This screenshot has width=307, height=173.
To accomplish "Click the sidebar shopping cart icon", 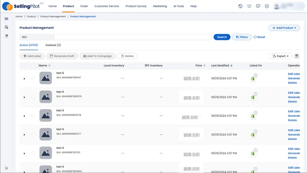I will 7,36.
